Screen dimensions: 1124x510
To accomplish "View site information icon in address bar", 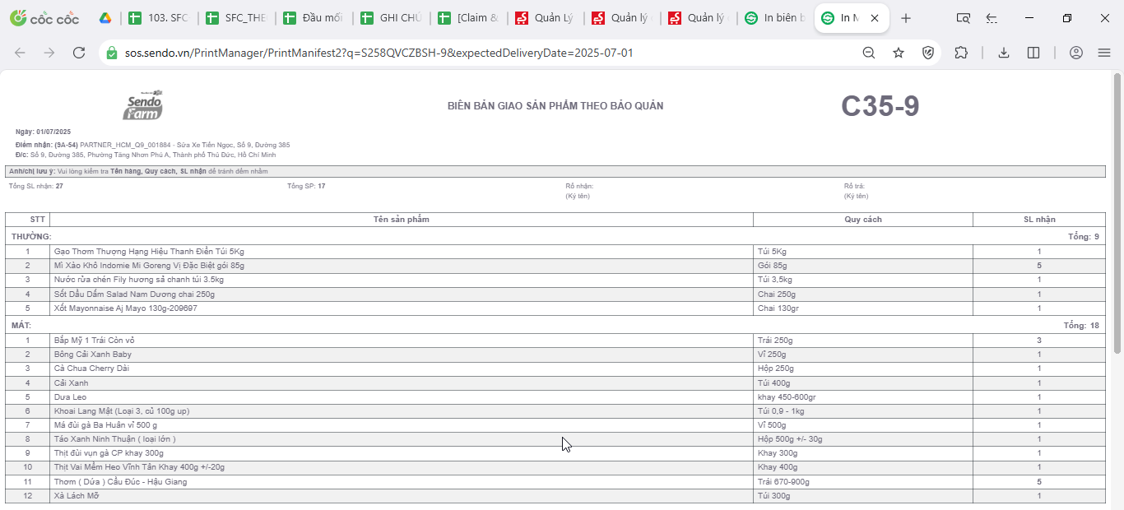I will click(112, 53).
